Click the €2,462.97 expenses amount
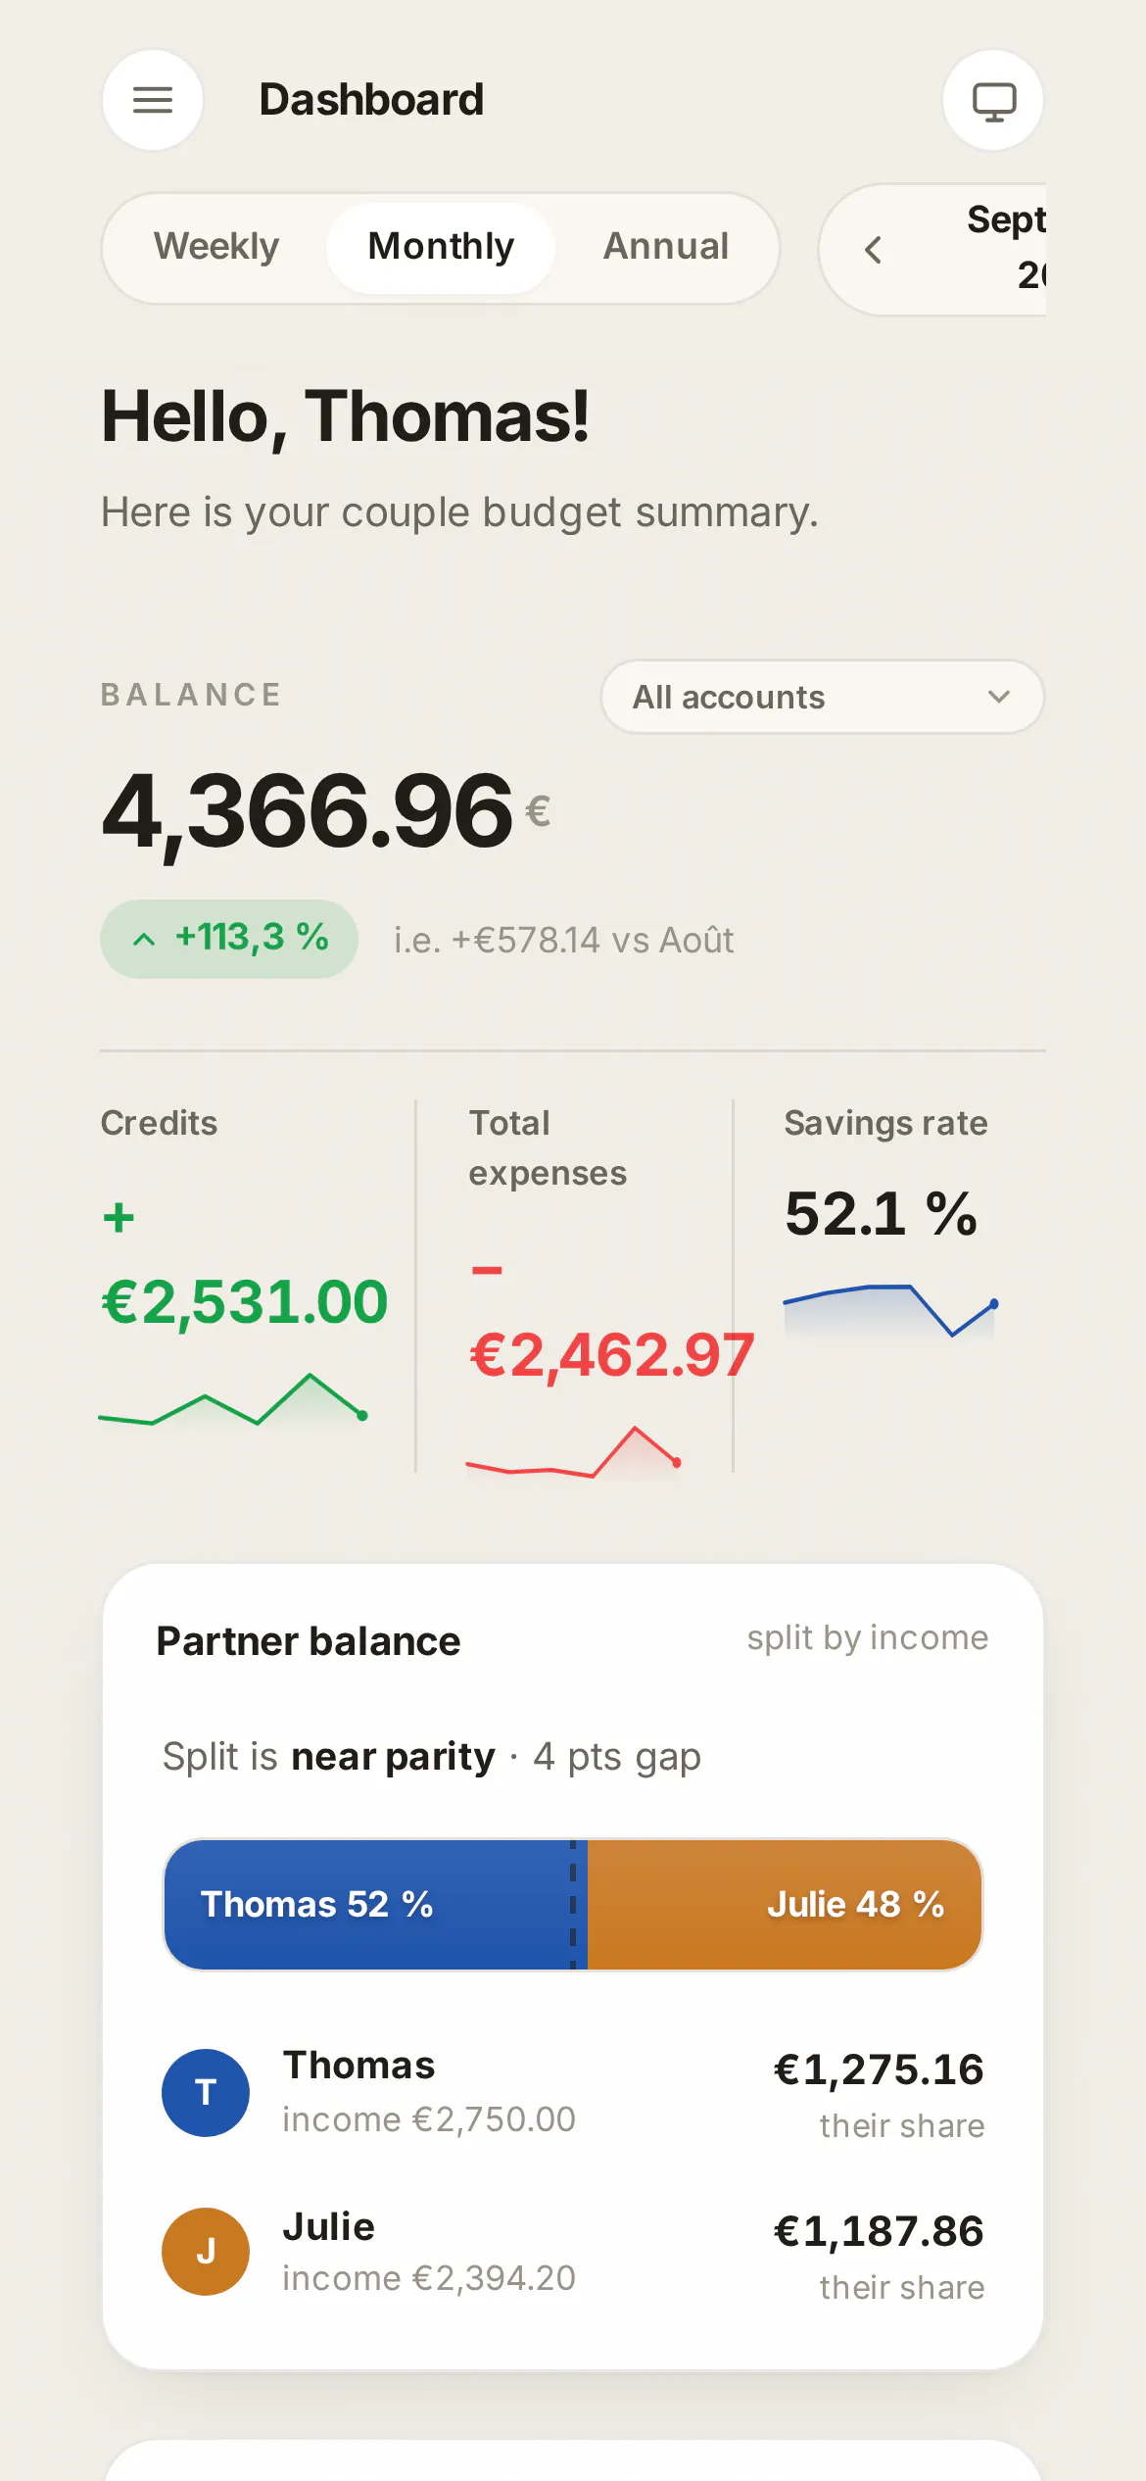 [612, 1354]
